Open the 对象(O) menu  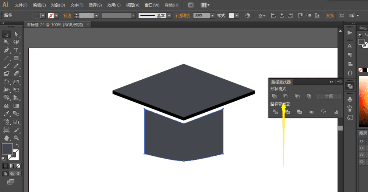tap(58, 5)
